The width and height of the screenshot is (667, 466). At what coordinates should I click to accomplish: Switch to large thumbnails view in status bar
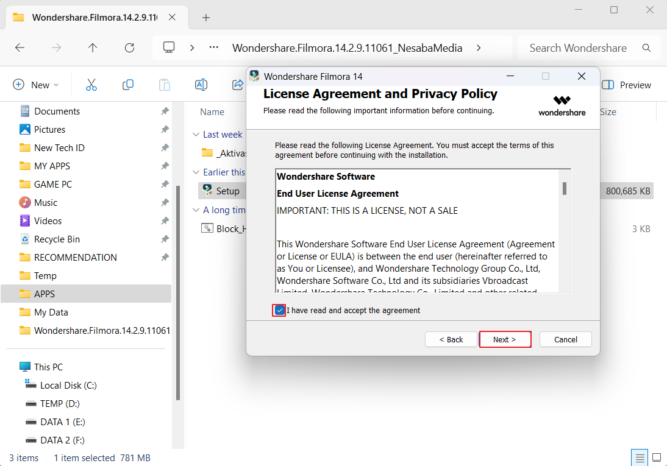coord(656,457)
